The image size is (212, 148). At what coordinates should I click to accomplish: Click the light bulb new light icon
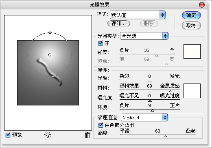point(48,135)
